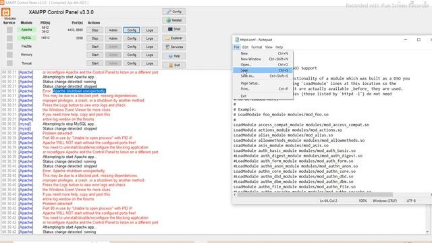Launch the Shell button
The width and height of the screenshot is (432, 243).
pos(174,29)
